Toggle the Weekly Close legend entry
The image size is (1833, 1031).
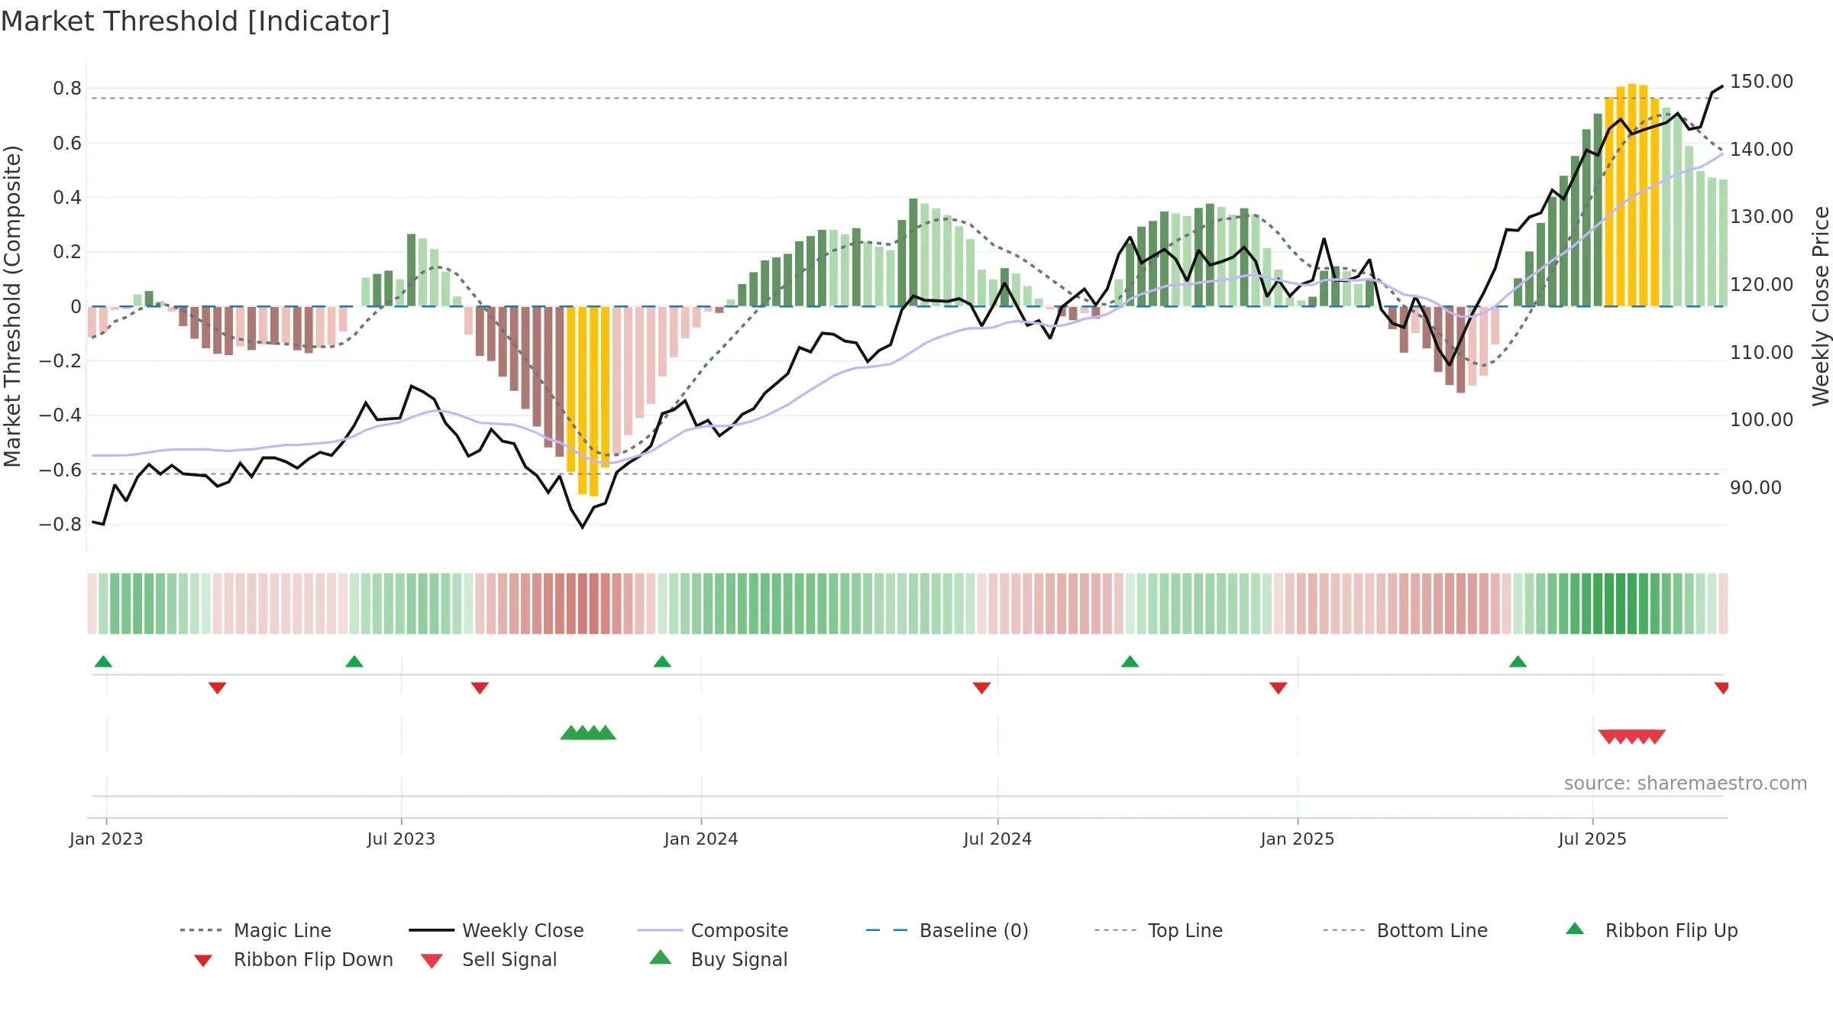496,930
